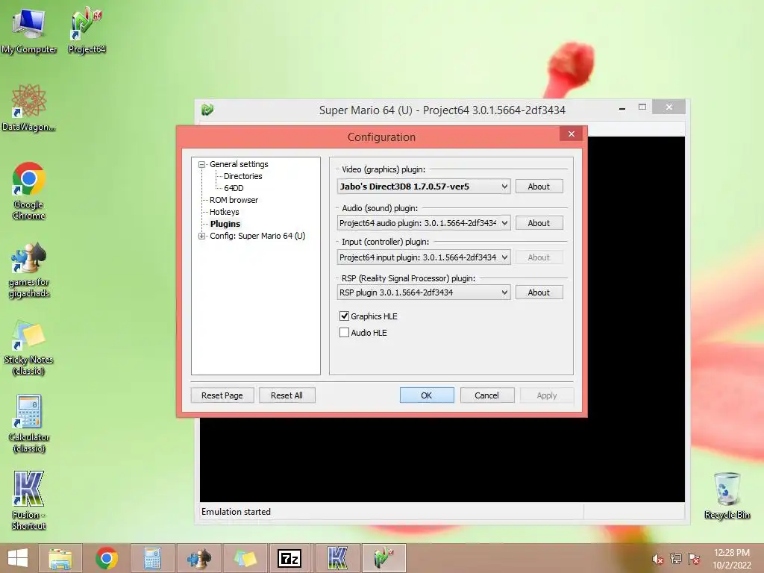Click About for the RSP plugin
The image size is (764, 573).
click(x=539, y=292)
